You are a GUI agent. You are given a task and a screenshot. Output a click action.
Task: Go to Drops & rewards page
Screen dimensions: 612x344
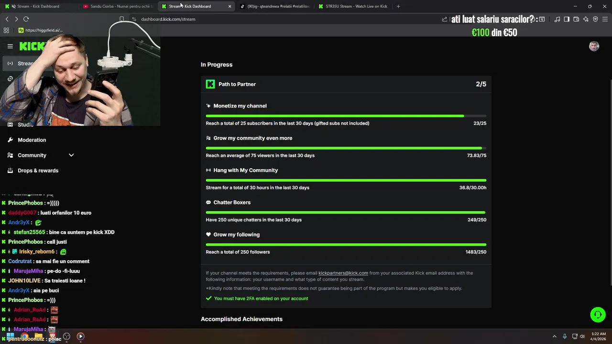coord(38,171)
